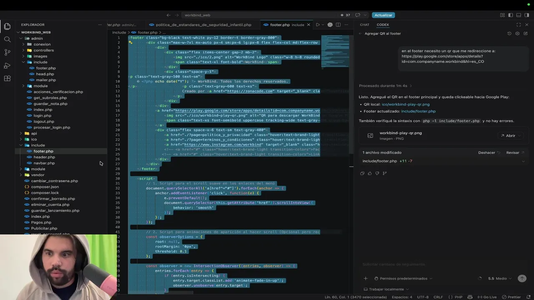534x300 pixels.
Task: Open login.php in admin folder
Action: click(x=42, y=115)
